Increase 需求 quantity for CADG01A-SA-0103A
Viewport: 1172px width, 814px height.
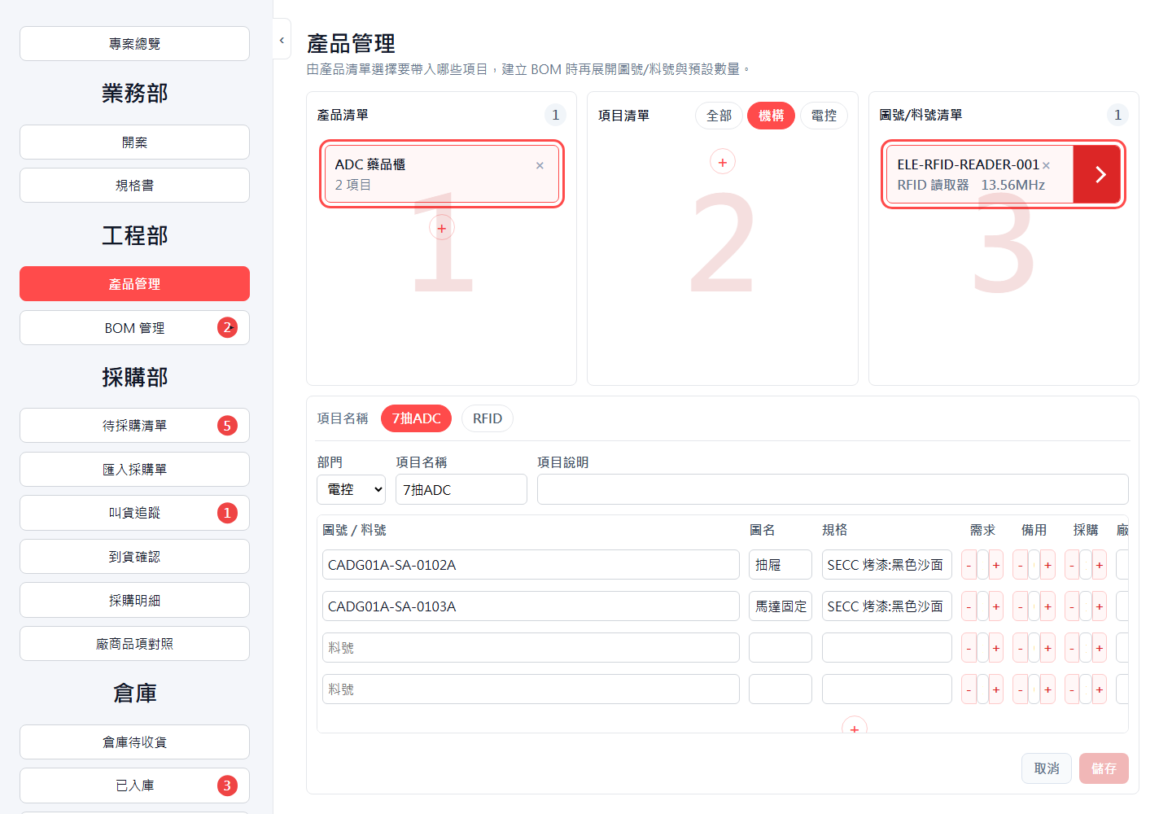click(x=996, y=606)
